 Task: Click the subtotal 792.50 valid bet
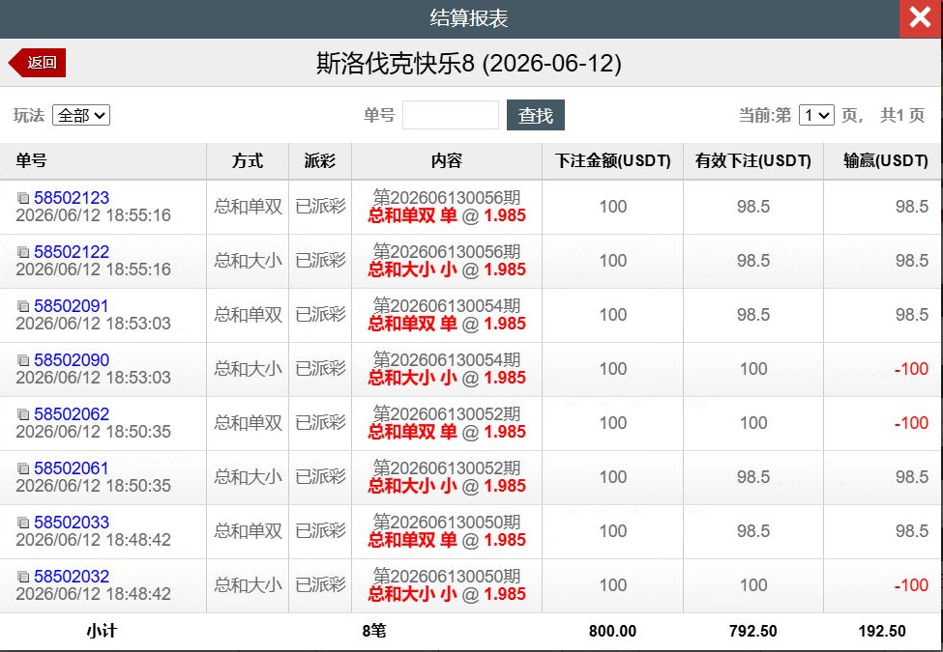(753, 631)
